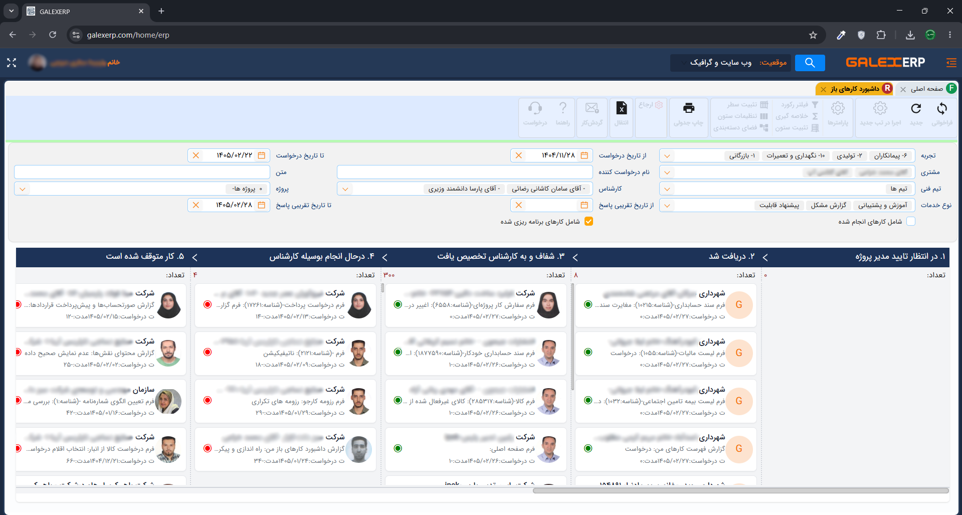Click the گردش‌کار envelope icon
962x515 pixels.
point(592,108)
